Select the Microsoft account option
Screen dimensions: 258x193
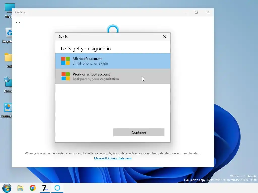[113, 61]
